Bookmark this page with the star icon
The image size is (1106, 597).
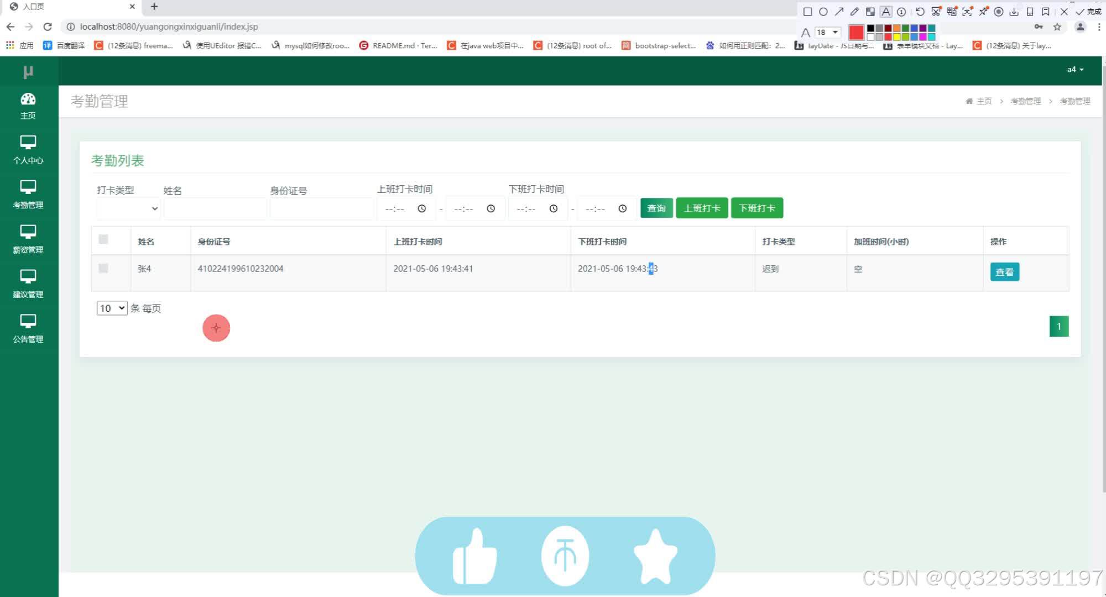coord(1057,27)
